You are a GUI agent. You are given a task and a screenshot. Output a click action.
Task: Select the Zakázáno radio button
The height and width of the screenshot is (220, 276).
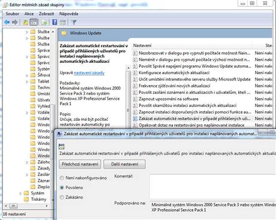point(62,197)
